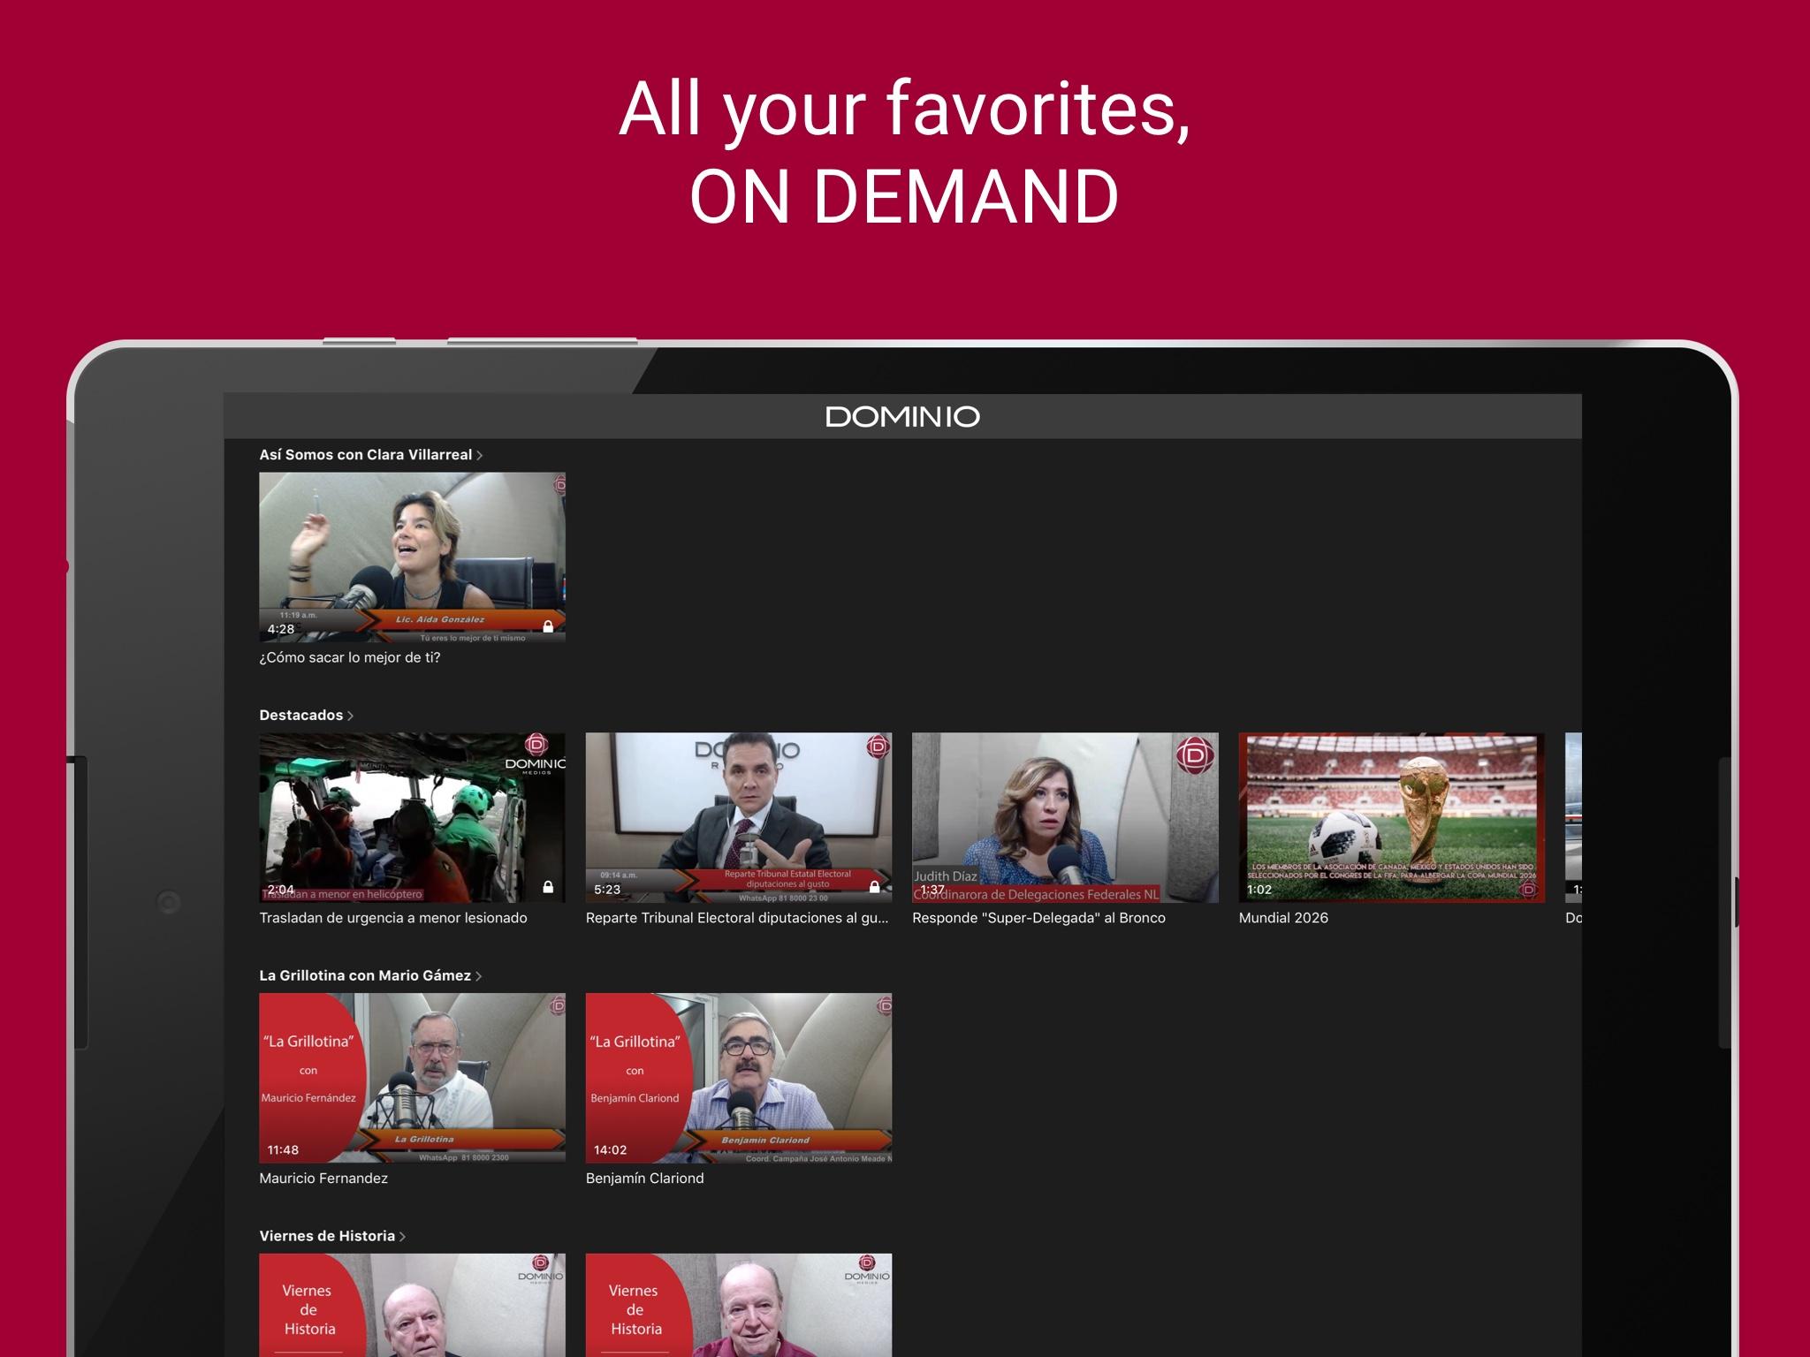Open Reparte Tribunal Electoral video thumbnail
Viewport: 1810px width, 1357px height.
(738, 817)
